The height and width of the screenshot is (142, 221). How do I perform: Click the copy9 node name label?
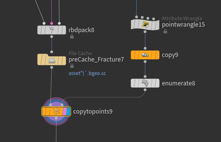(170, 55)
